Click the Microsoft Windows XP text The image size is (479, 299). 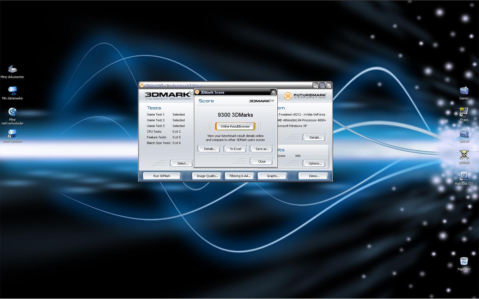point(292,126)
